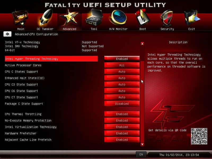212x159 pixels.
Task: Toggle Intel Hyper Threading Technology Enabled value
Action: click(x=122, y=59)
